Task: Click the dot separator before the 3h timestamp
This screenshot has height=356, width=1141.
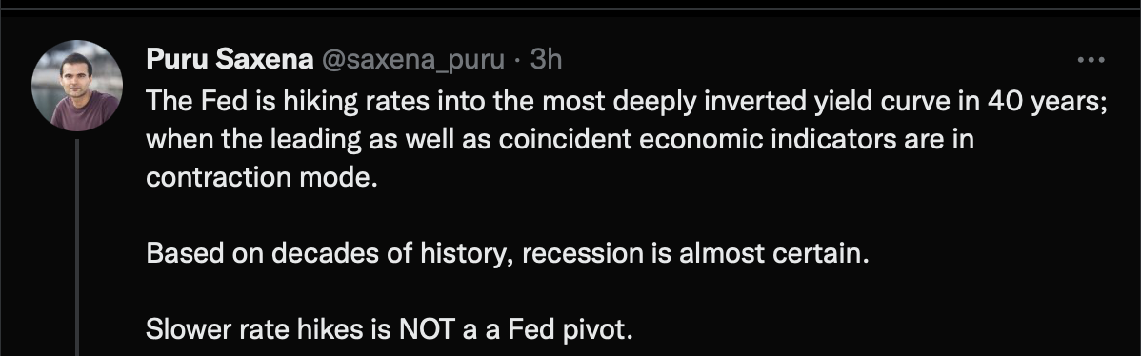Action: (x=516, y=60)
